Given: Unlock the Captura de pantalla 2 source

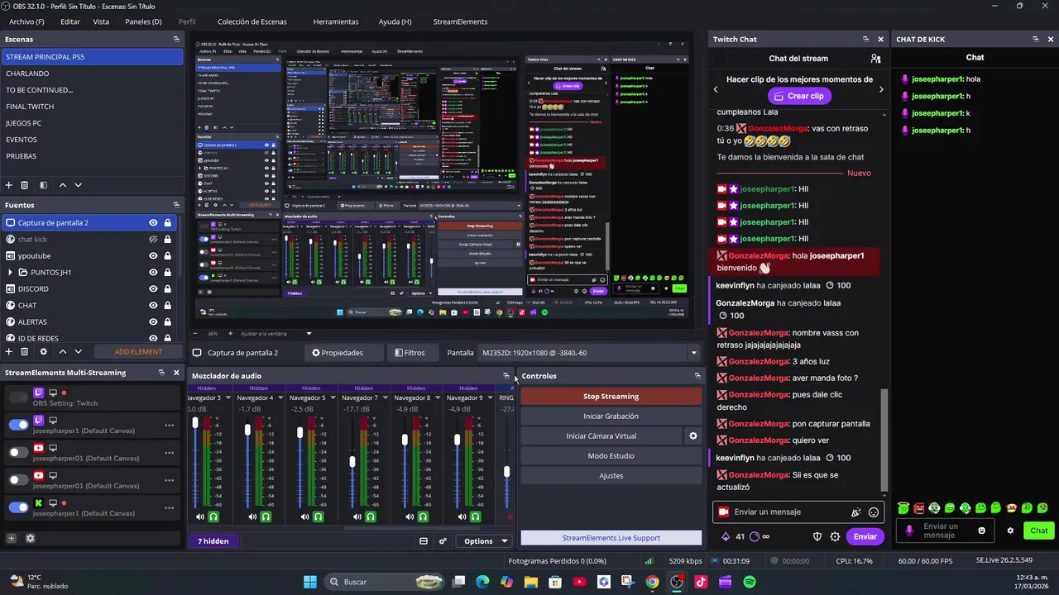Looking at the screenshot, I should point(167,222).
